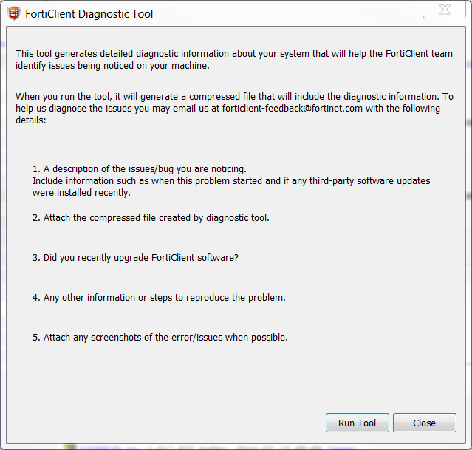Click the Close button at bottom right
472x450 pixels.
coord(424,423)
